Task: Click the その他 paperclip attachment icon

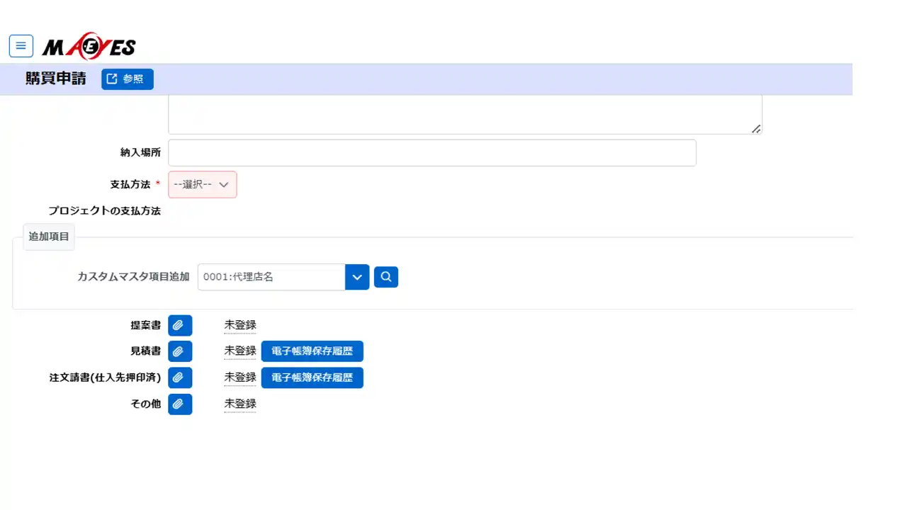Action: coord(180,404)
